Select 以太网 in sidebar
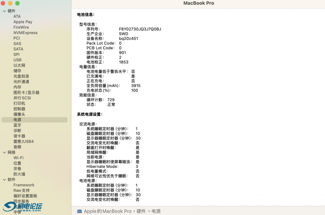Viewport: 325px width, 215px height. pyautogui.click(x=19, y=65)
